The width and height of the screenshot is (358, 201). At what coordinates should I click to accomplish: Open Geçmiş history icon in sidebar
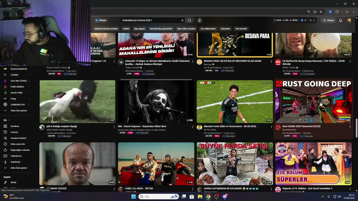[5, 132]
